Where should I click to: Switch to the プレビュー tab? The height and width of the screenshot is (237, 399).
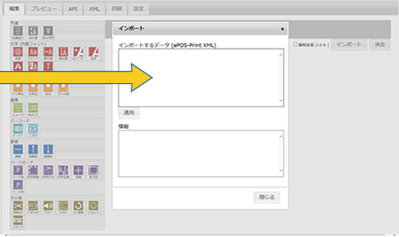44,9
